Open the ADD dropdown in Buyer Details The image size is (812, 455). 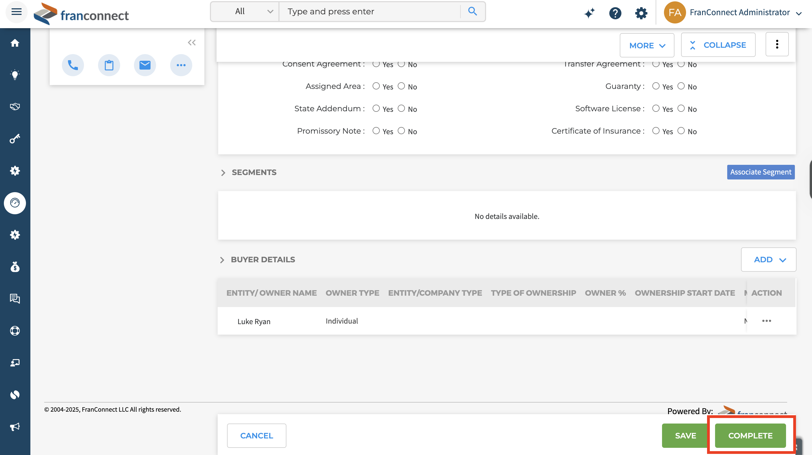(x=768, y=259)
